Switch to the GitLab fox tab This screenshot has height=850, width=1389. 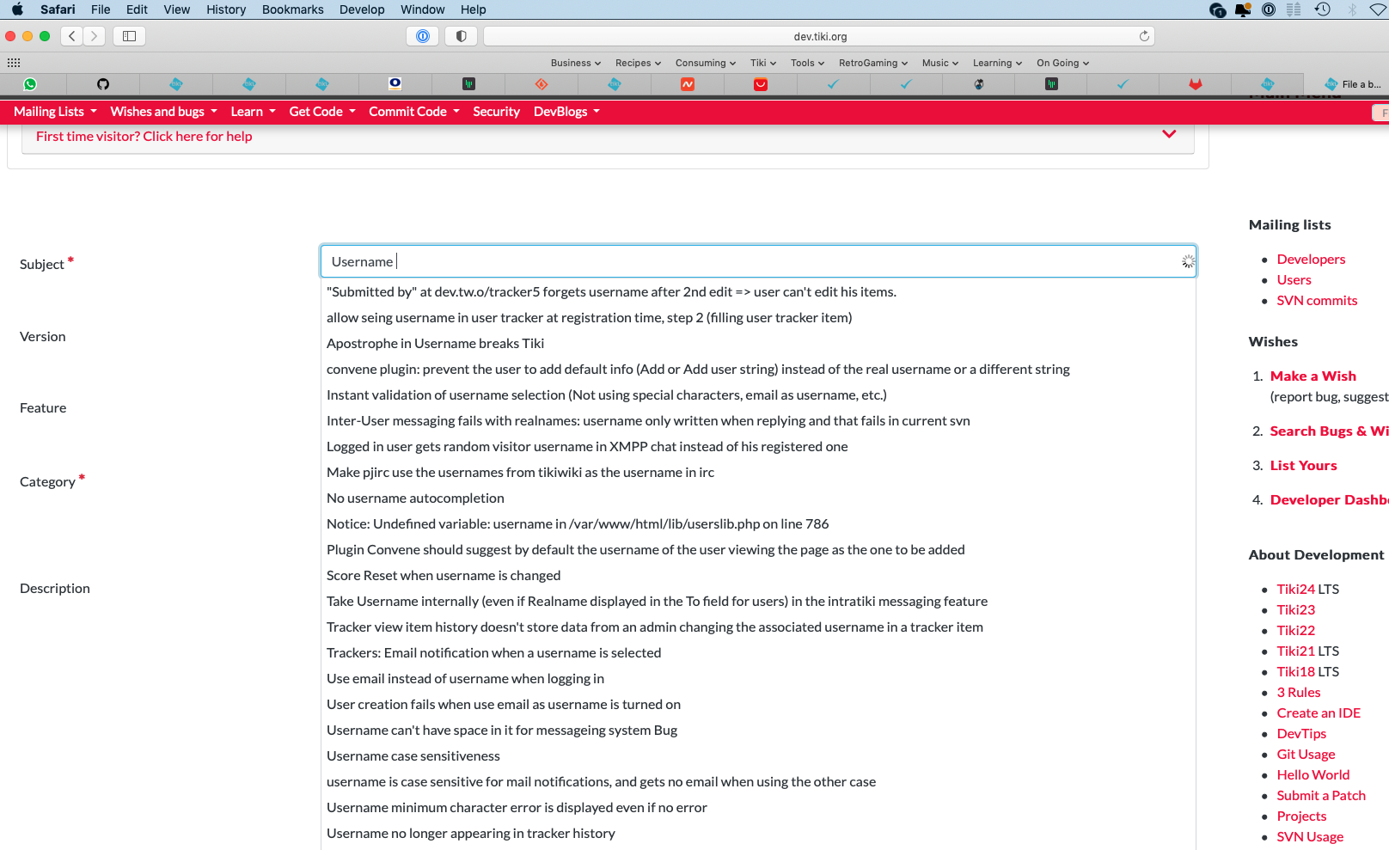click(x=1195, y=84)
